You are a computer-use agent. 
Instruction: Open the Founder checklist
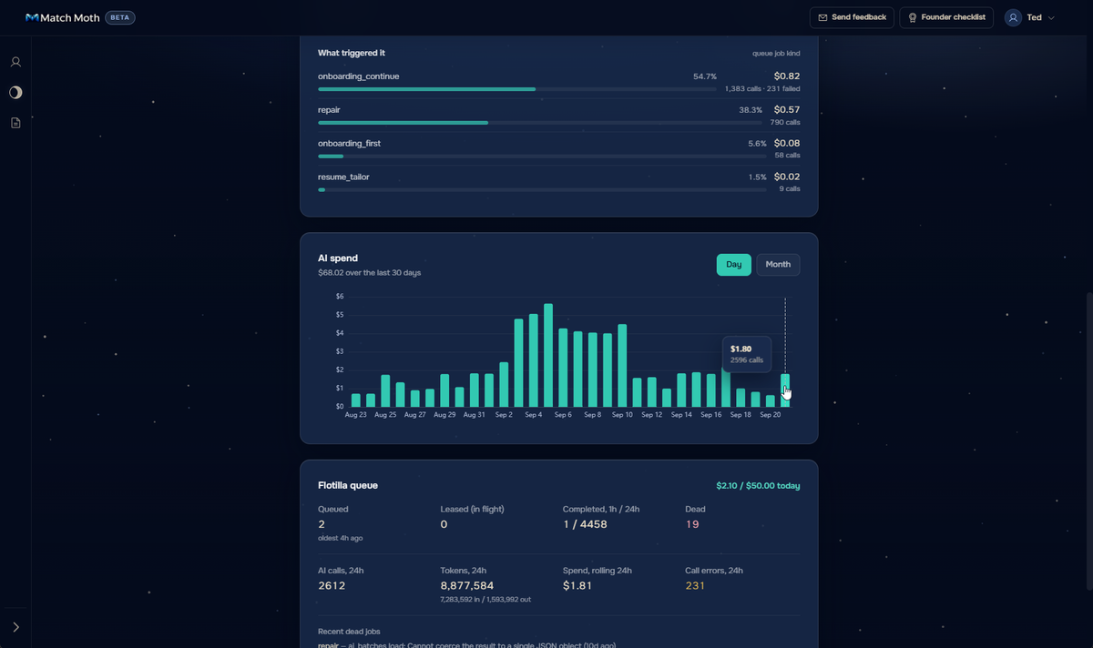946,17
